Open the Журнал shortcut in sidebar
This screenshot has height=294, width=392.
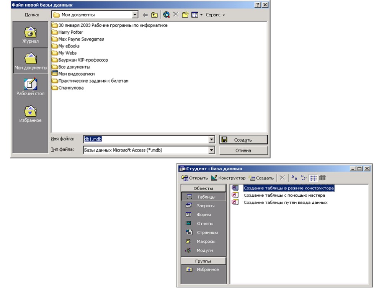pyautogui.click(x=31, y=34)
